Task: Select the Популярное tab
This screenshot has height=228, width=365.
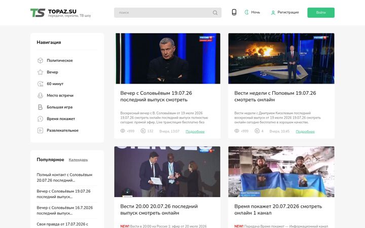Action: [x=50, y=160]
